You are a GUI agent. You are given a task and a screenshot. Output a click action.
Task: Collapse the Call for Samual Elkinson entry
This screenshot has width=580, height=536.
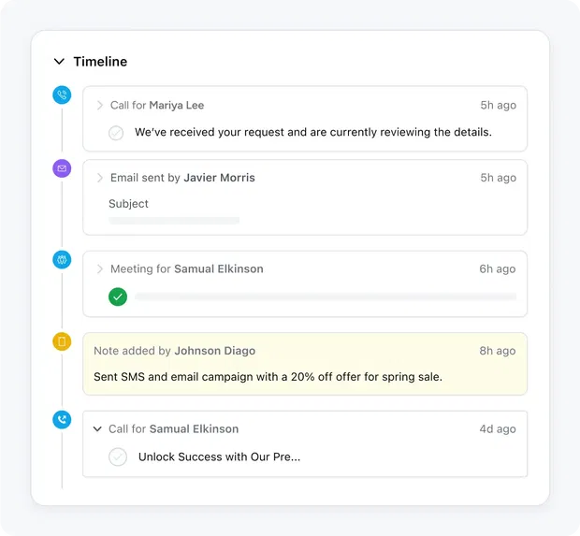(97, 429)
